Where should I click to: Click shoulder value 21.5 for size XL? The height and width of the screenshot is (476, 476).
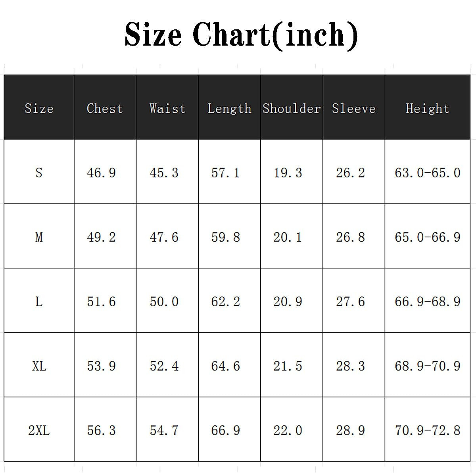[x=288, y=366]
